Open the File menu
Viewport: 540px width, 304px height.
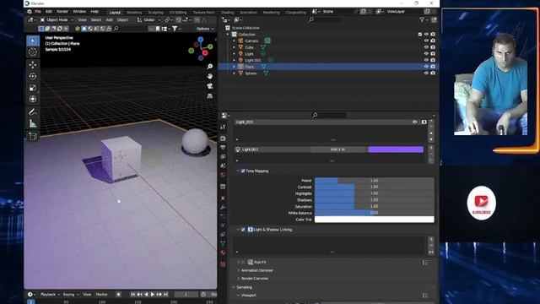[38, 11]
